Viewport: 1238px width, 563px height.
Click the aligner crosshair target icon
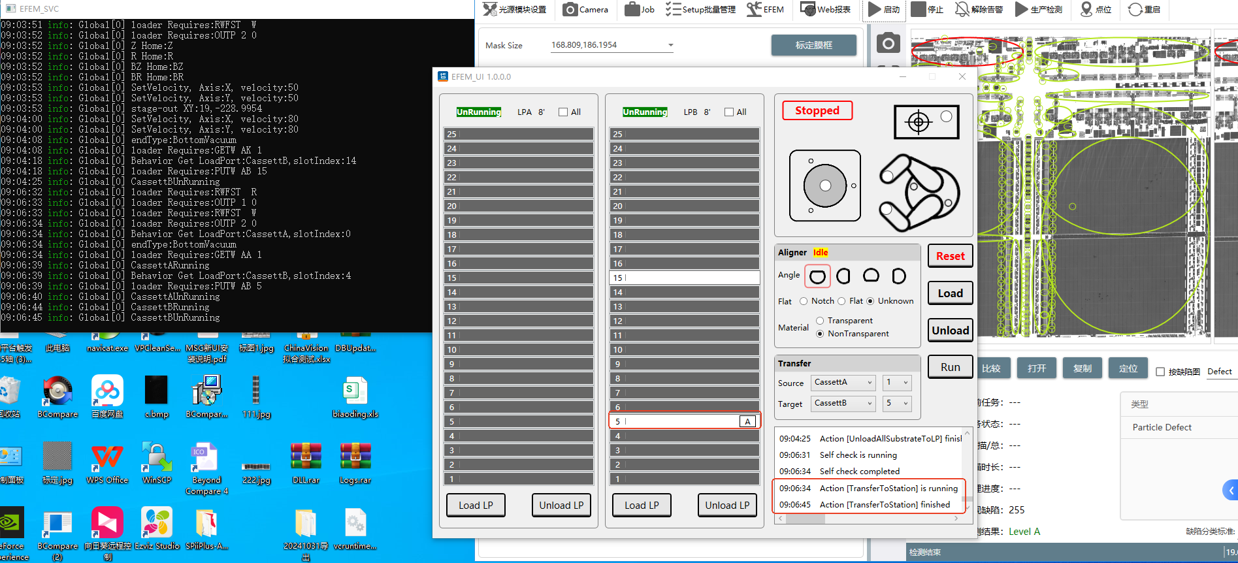coord(919,122)
